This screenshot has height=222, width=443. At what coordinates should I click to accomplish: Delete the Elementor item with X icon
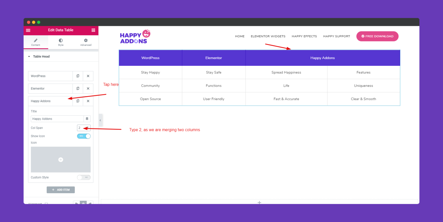88,89
